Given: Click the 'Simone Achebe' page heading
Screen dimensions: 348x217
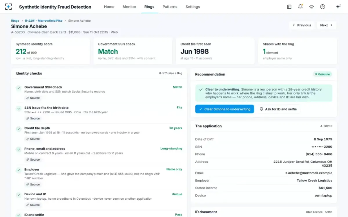Looking at the screenshot, I should pos(29,26).
